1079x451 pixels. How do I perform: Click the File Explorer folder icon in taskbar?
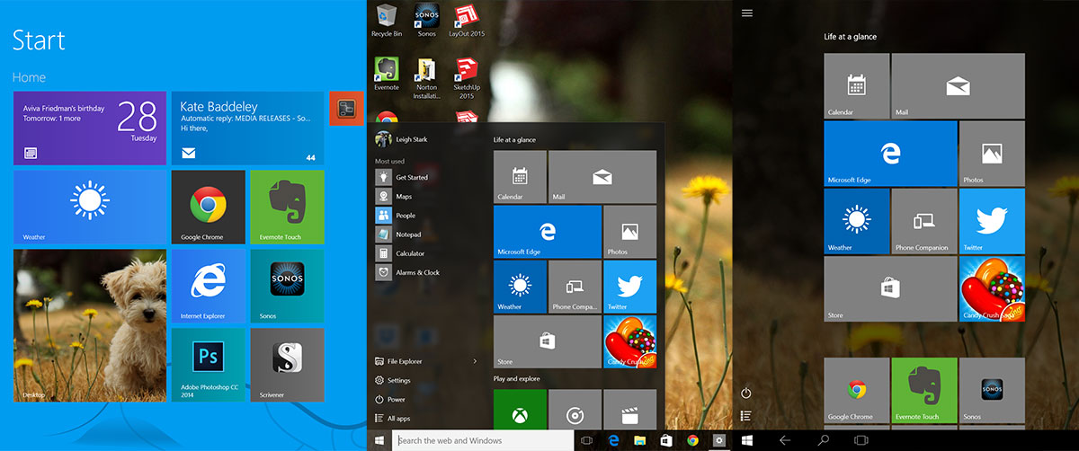point(640,440)
